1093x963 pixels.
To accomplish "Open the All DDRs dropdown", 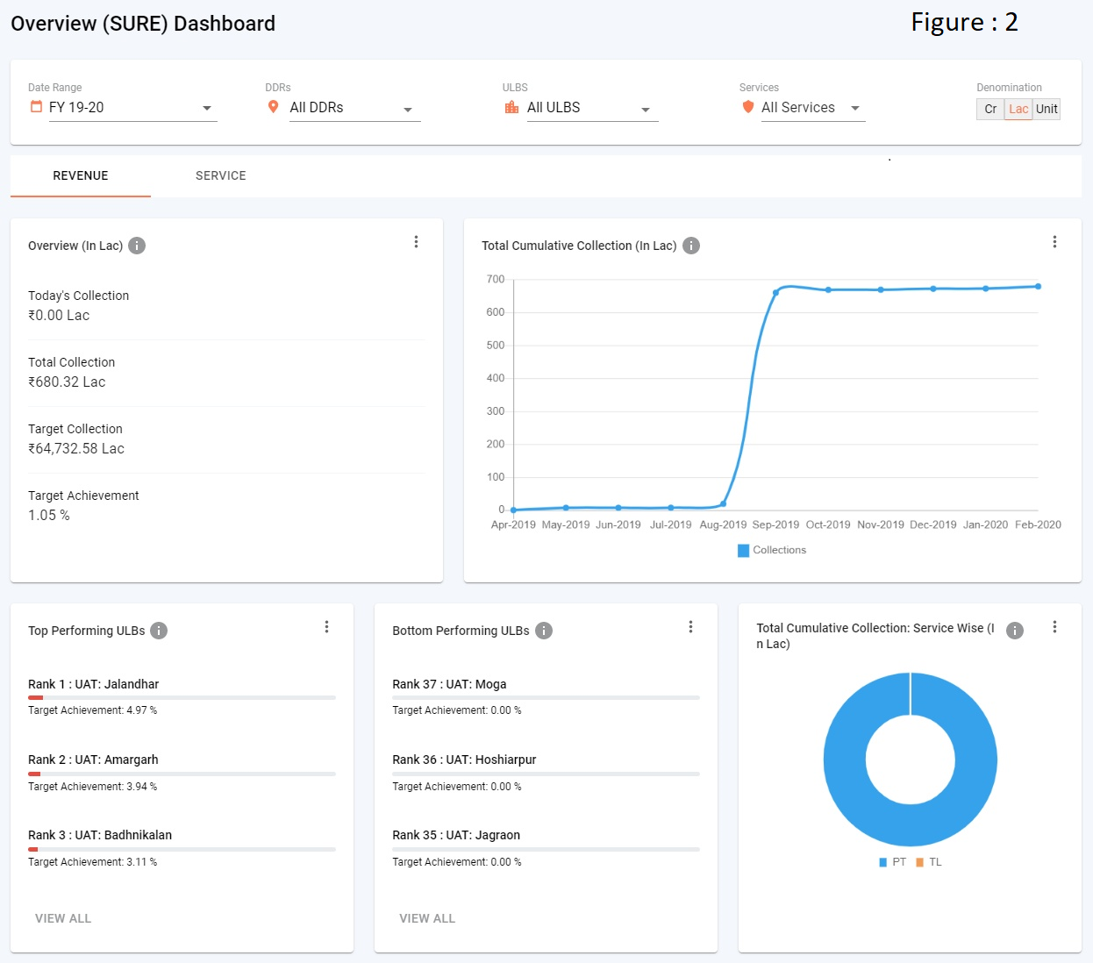I will coord(351,108).
